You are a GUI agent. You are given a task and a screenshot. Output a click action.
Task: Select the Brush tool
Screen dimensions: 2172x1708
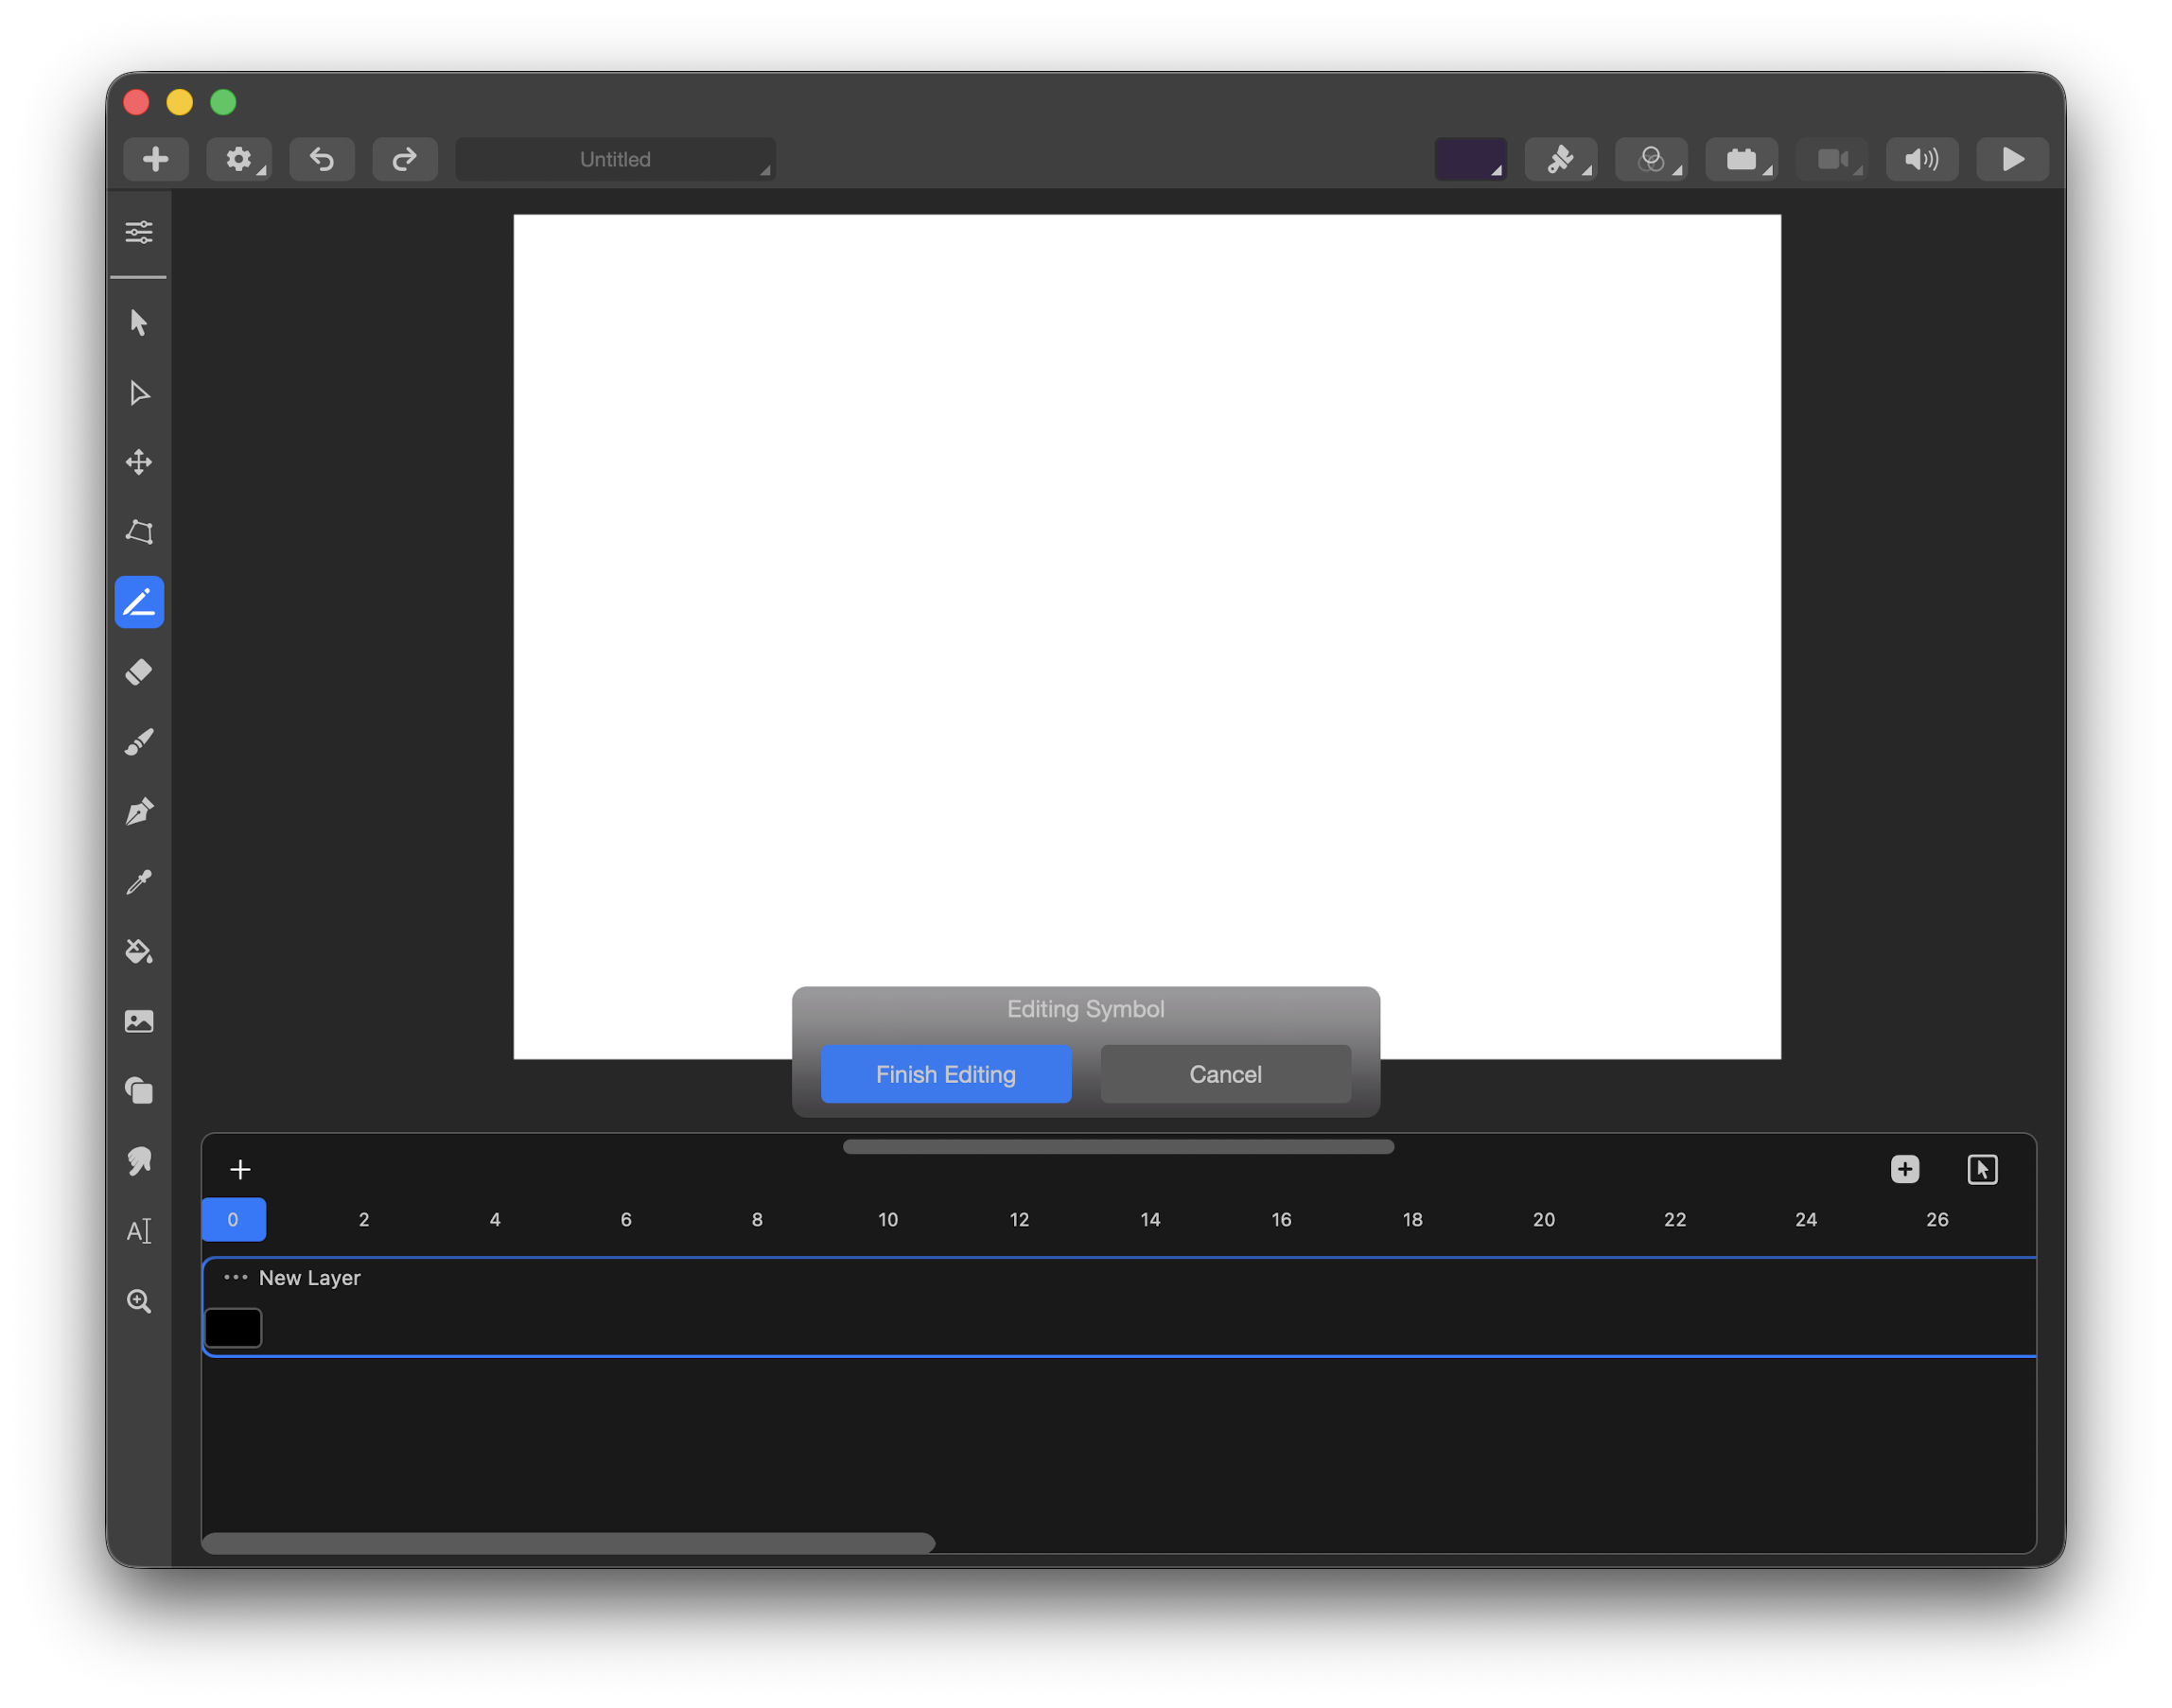coord(139,742)
